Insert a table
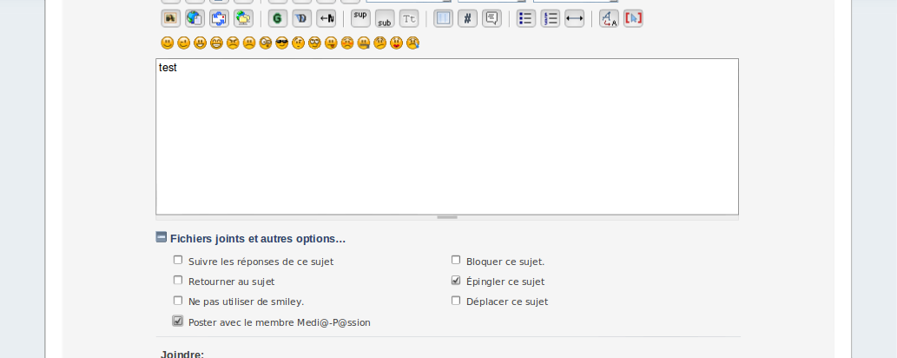897x358 pixels. [443, 18]
